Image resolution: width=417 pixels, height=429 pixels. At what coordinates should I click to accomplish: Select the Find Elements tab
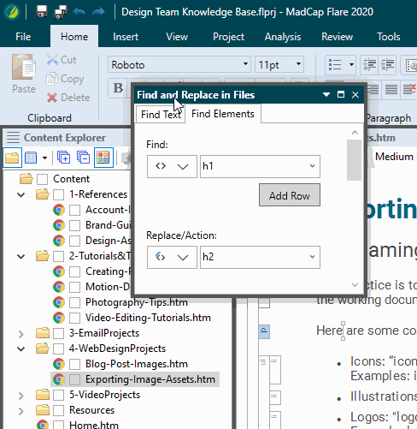pos(223,114)
